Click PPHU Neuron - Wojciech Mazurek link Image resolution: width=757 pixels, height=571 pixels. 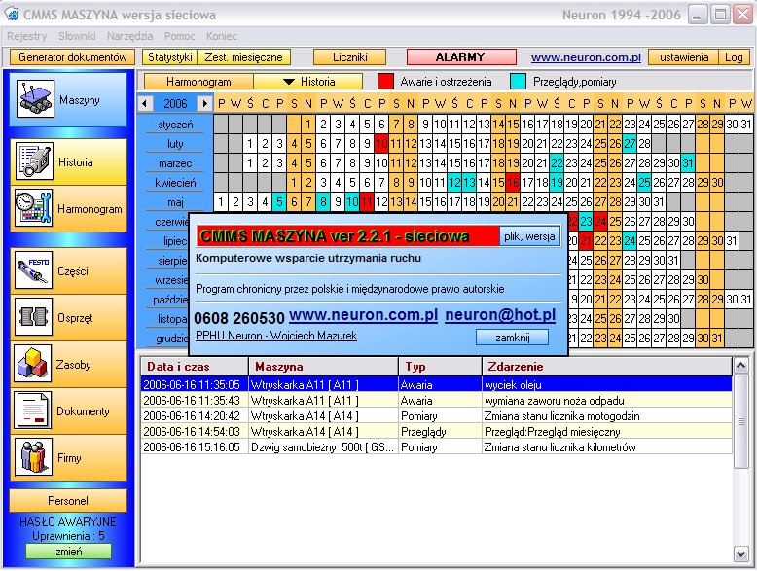coord(276,336)
